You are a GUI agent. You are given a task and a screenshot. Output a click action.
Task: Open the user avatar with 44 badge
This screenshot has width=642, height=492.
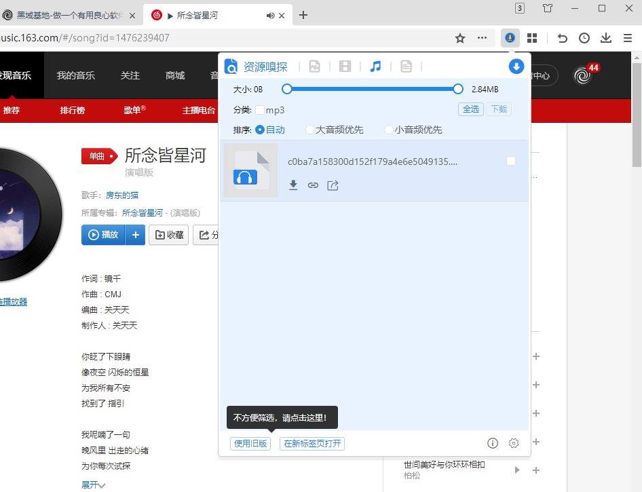pyautogui.click(x=583, y=75)
